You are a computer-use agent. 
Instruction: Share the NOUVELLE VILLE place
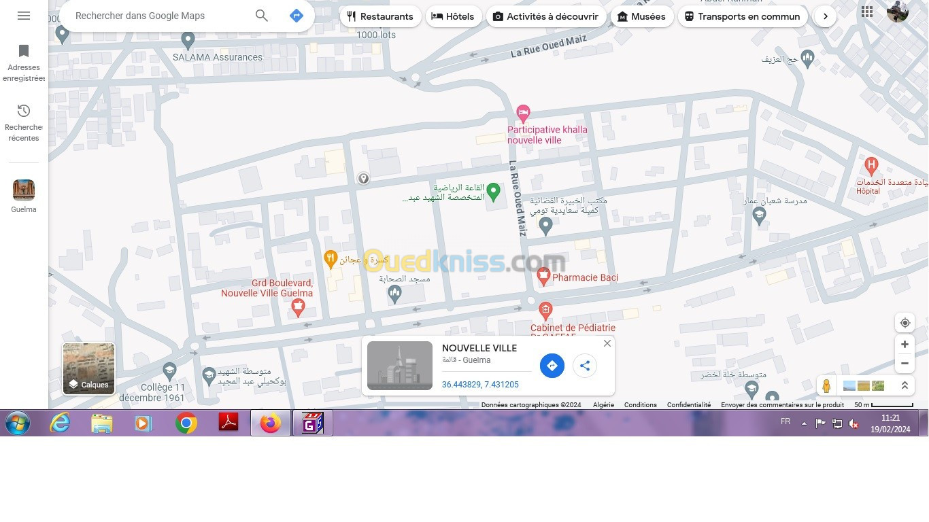tap(585, 366)
